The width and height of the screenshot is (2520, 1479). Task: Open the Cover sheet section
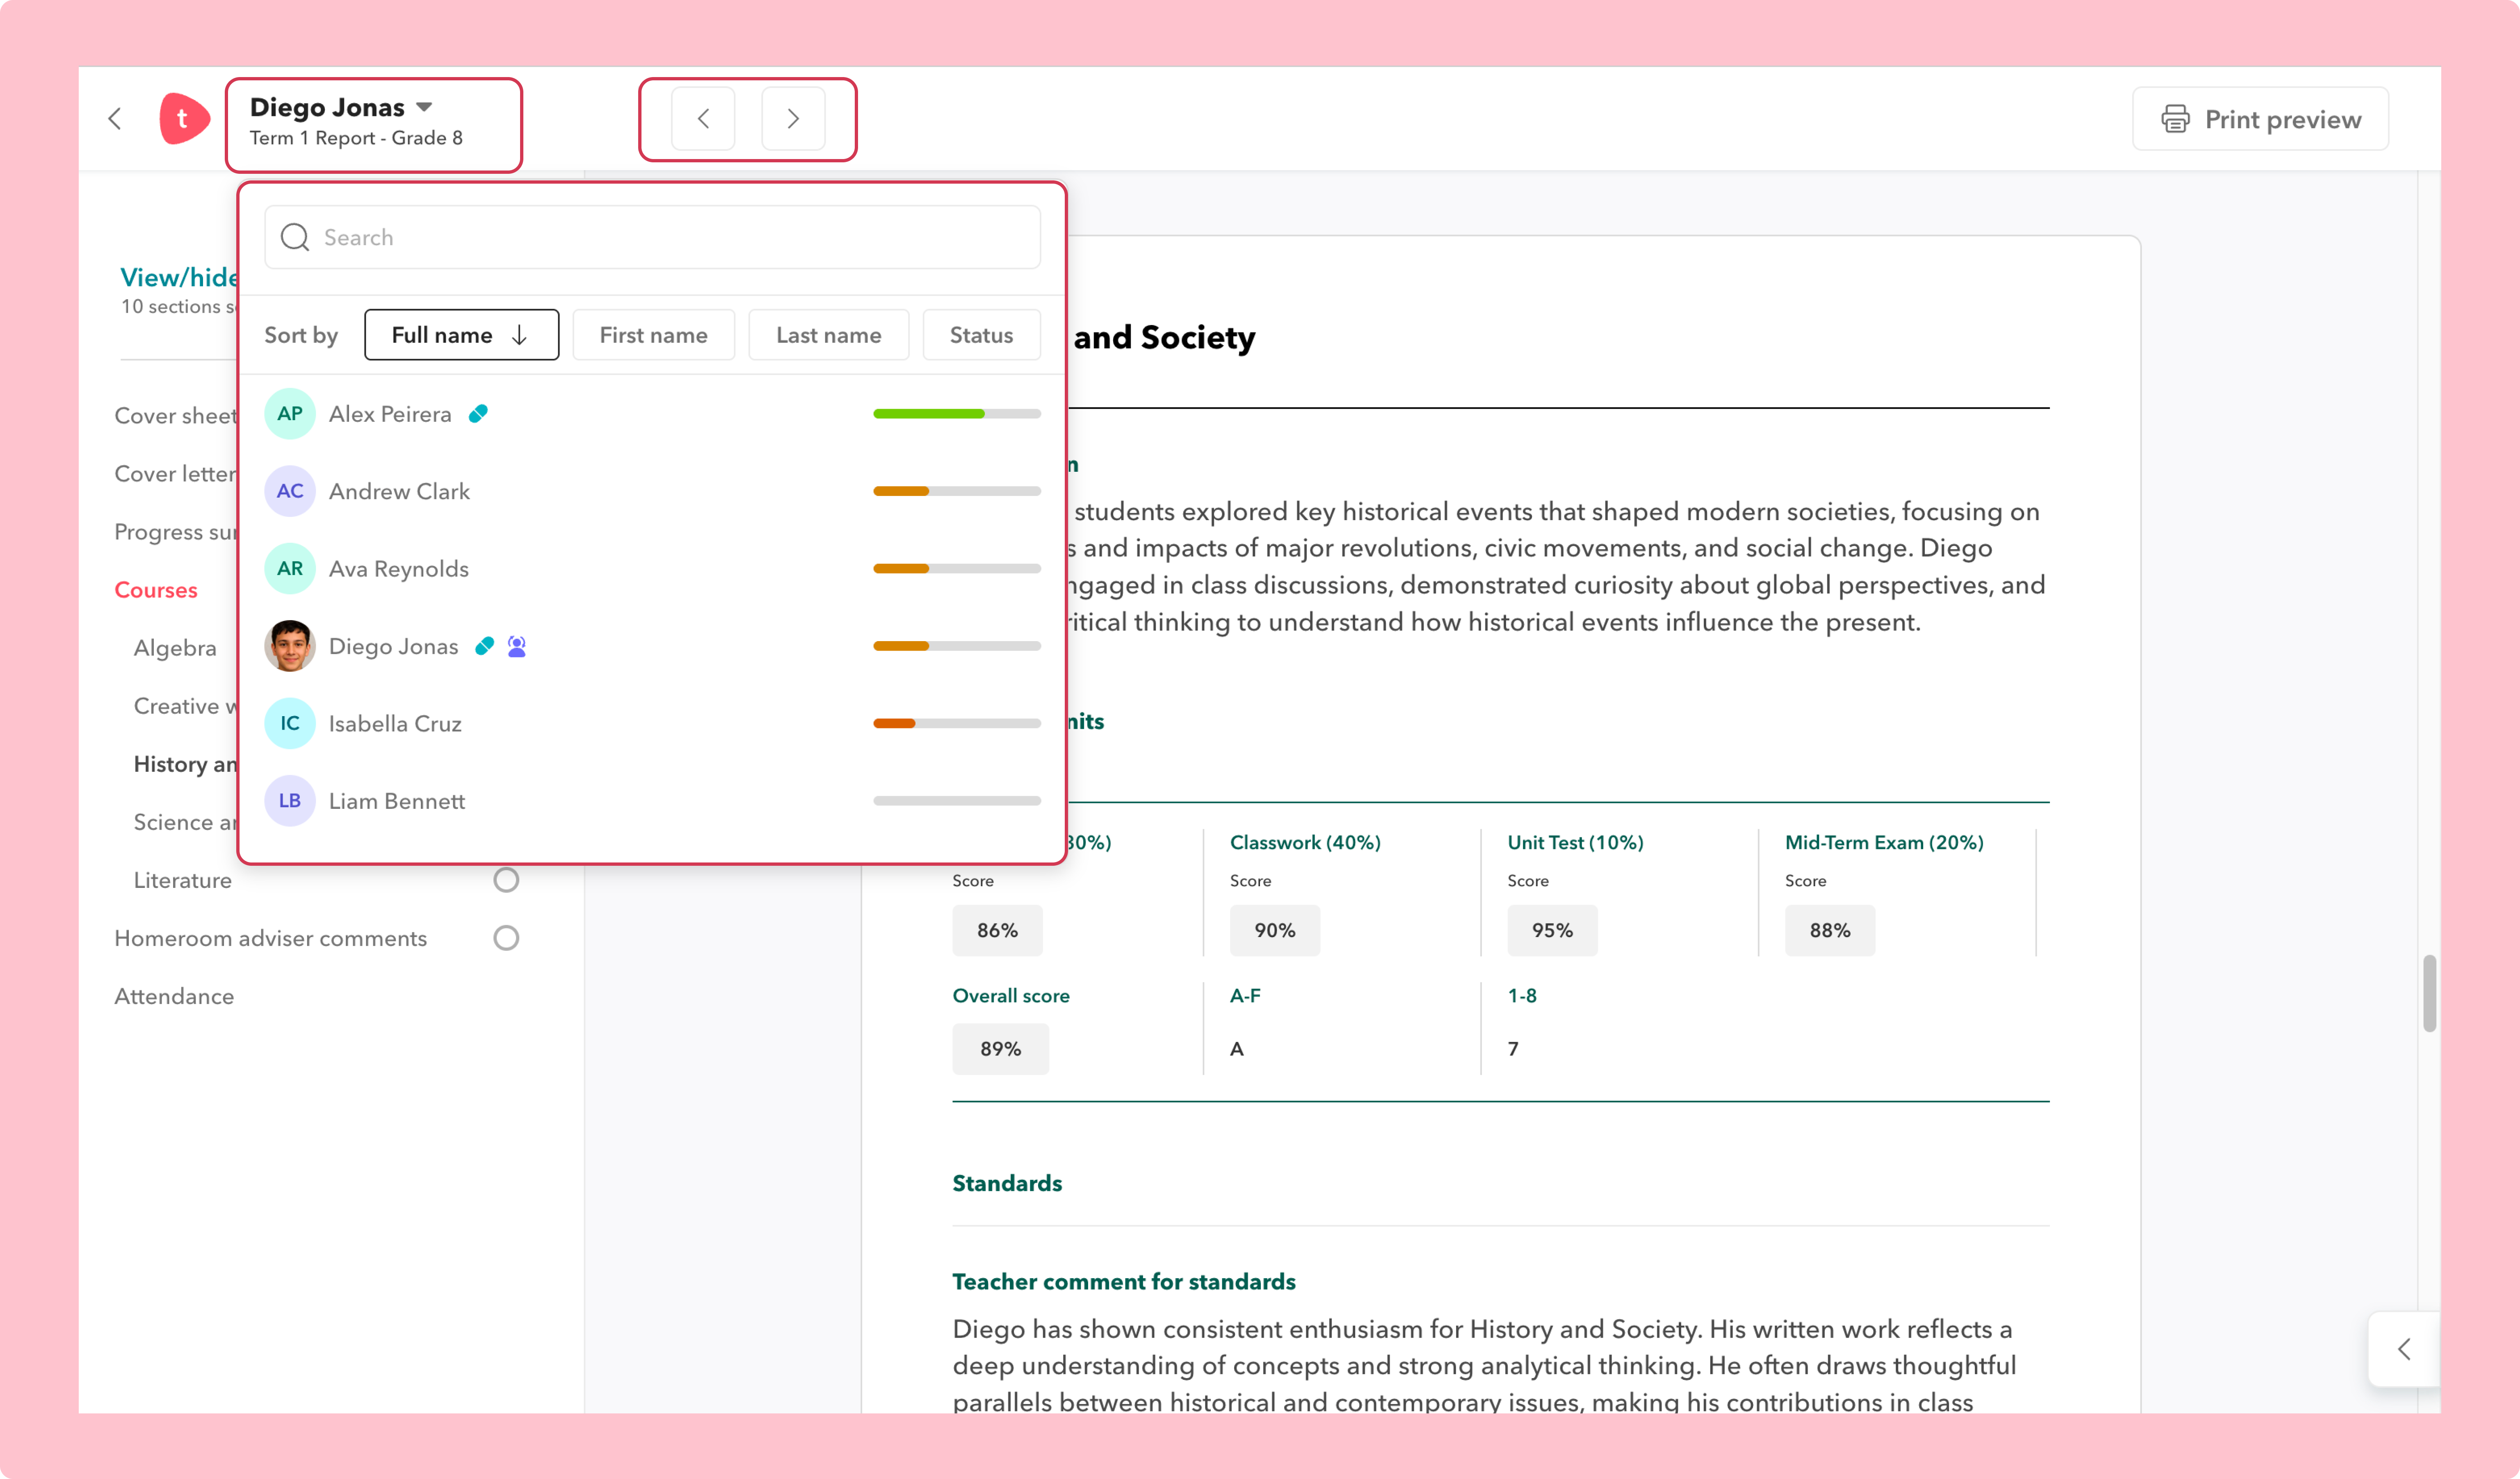(176, 416)
